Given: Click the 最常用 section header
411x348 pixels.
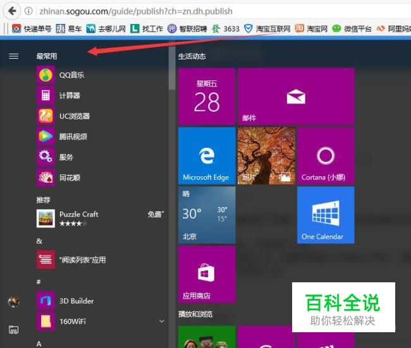Looking at the screenshot, I should coord(47,56).
